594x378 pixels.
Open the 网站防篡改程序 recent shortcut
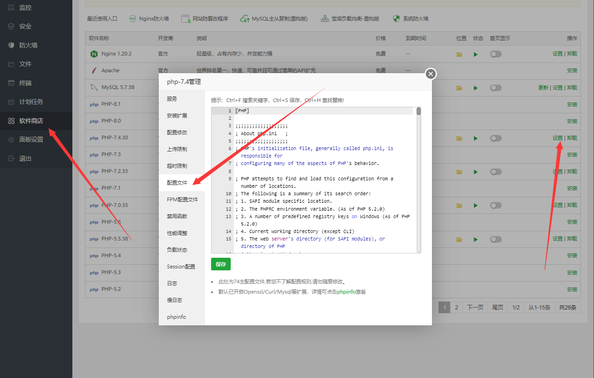[205, 19]
